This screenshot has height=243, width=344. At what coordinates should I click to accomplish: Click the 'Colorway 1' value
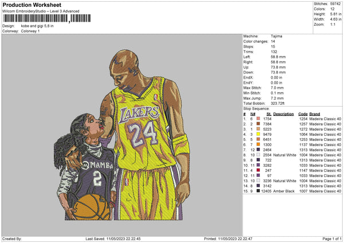click(x=30, y=31)
